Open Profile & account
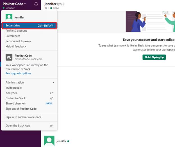 point(29,31)
